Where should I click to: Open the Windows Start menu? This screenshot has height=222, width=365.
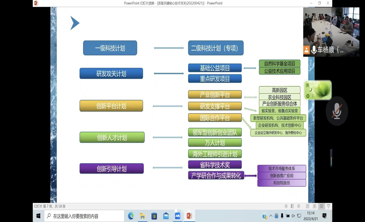pos(38,216)
